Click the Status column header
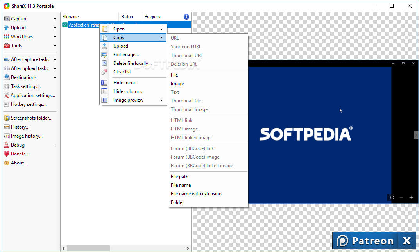The height and width of the screenshot is (252, 419). tap(130, 17)
